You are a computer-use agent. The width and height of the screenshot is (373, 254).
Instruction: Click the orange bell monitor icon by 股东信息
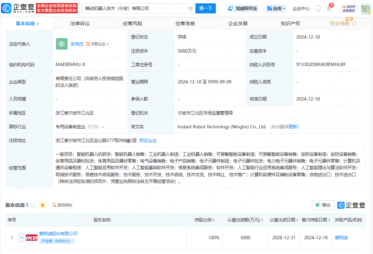[x=43, y=205]
